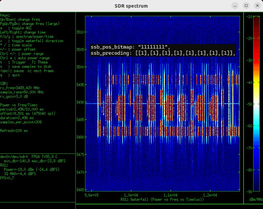The height and width of the screenshot is (209, 263).
Task: Click the 's : save samples to disk' line
Action: coord(26,66)
